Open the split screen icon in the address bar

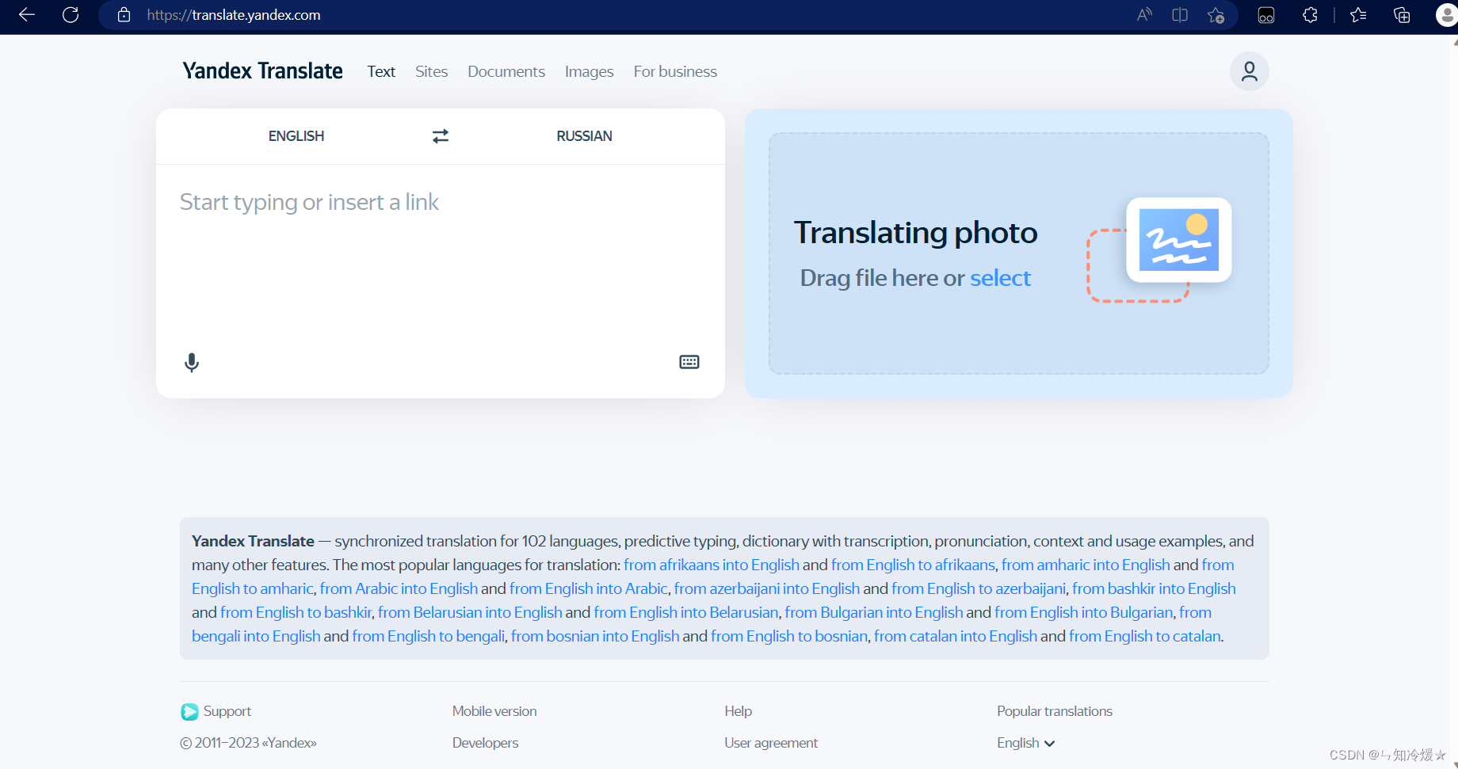(x=1180, y=15)
